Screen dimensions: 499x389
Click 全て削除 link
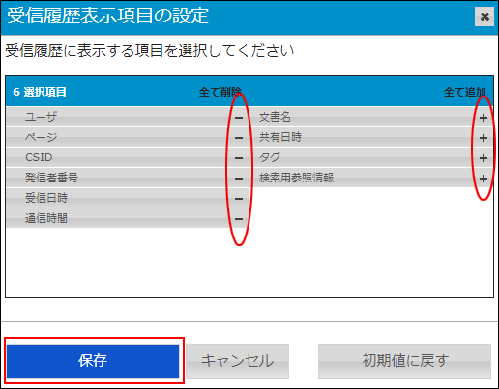[x=220, y=92]
